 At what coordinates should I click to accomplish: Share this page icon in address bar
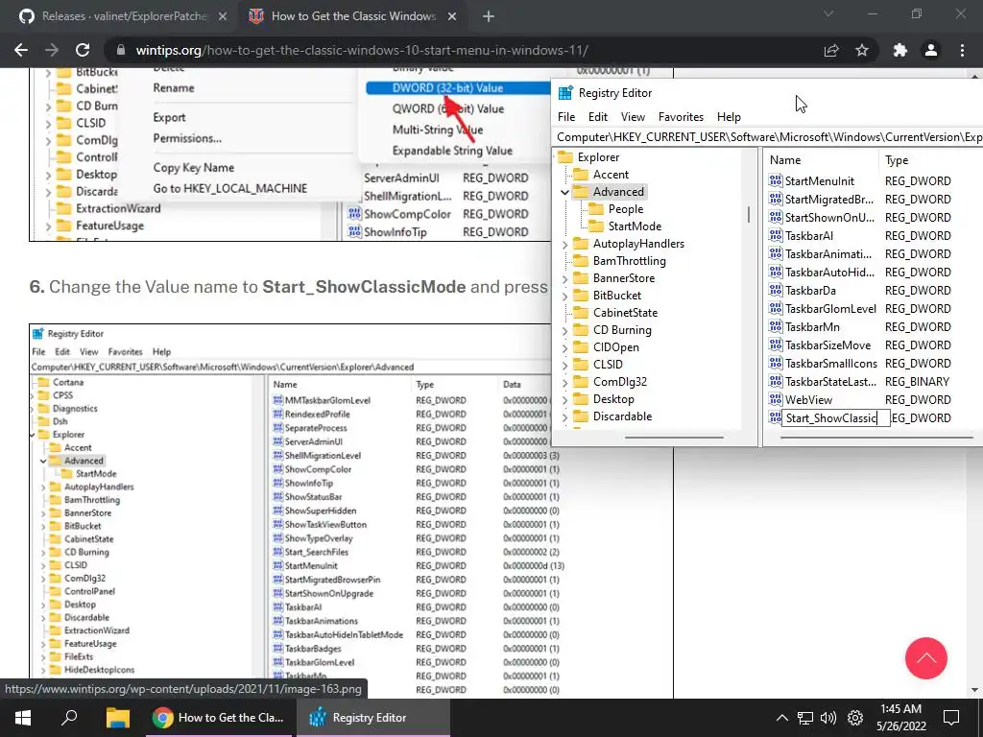(x=831, y=50)
